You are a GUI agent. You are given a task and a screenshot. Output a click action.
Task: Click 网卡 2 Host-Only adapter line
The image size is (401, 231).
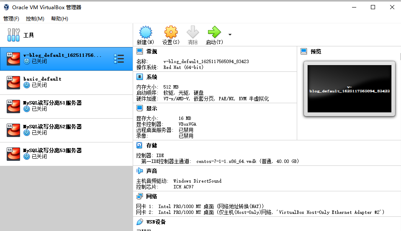(x=260, y=212)
